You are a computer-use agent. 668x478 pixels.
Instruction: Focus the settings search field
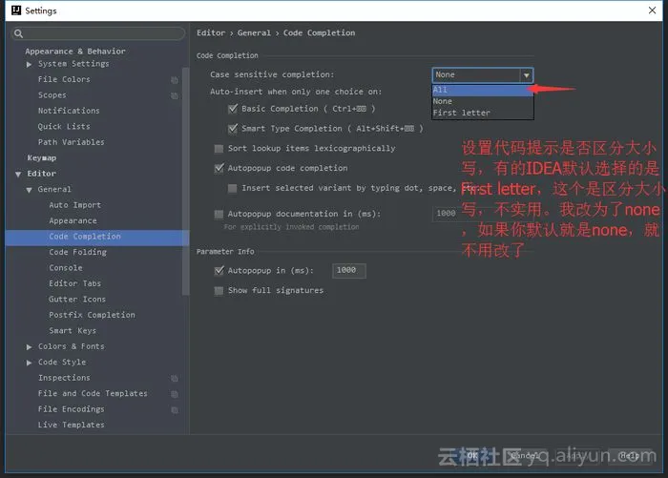(98, 33)
